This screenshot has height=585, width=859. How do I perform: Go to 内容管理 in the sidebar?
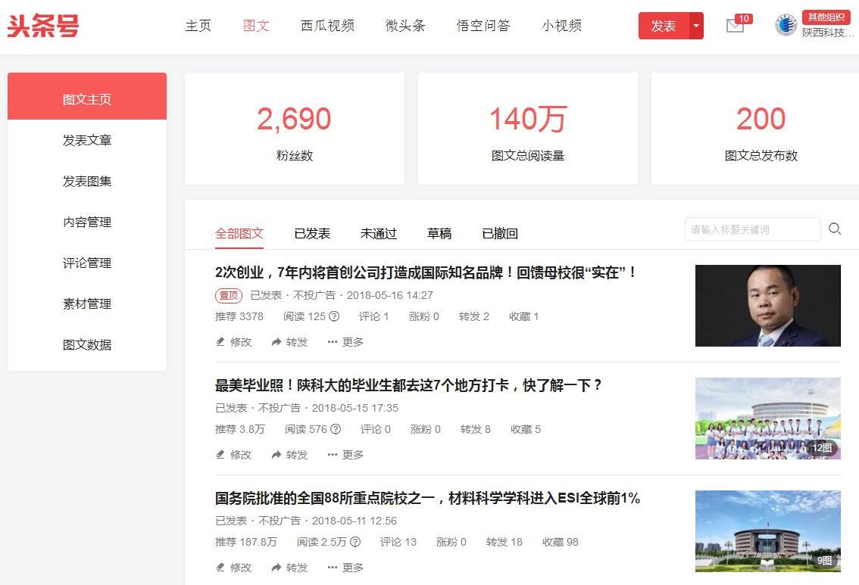(x=87, y=222)
